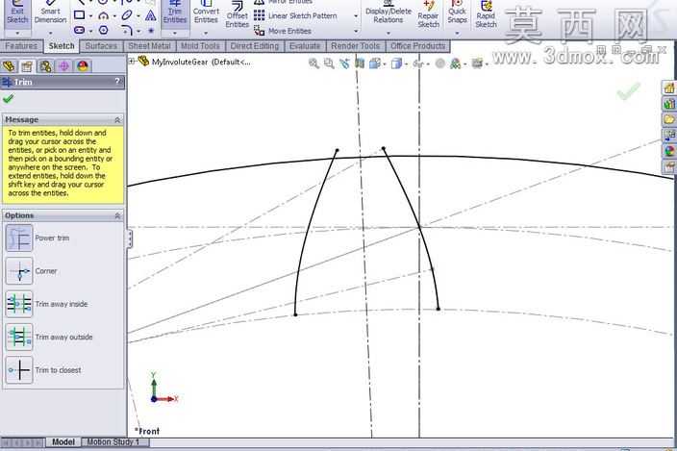Select the Point sketch tool
Viewport: 677px width, 451px height.
point(151,31)
